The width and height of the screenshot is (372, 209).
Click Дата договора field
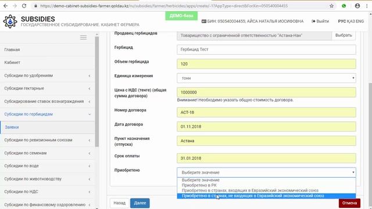(266, 127)
